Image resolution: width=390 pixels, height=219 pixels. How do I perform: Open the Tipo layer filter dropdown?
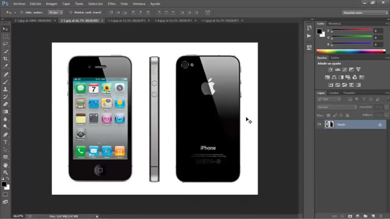[x=329, y=99]
